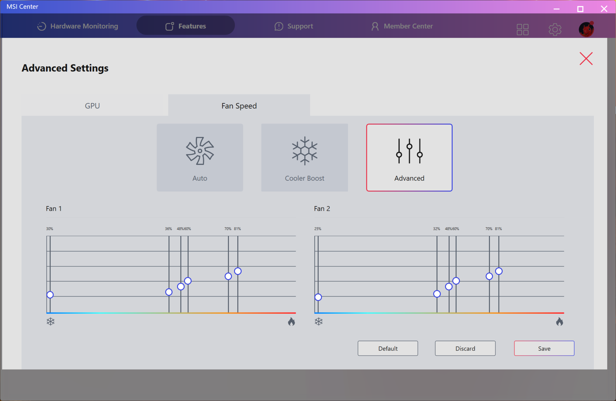Click the Discard button
Viewport: 616px width, 401px height.
click(x=465, y=349)
